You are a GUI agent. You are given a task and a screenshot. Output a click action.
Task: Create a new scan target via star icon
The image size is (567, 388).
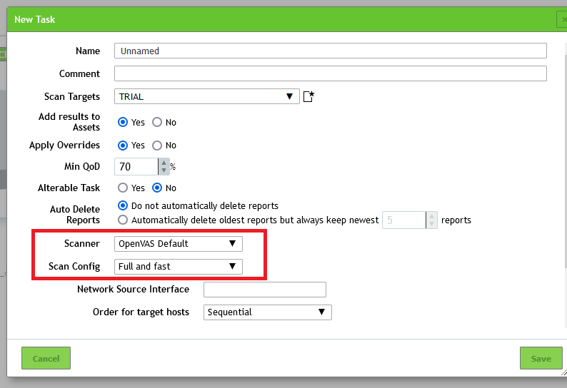[x=308, y=96]
